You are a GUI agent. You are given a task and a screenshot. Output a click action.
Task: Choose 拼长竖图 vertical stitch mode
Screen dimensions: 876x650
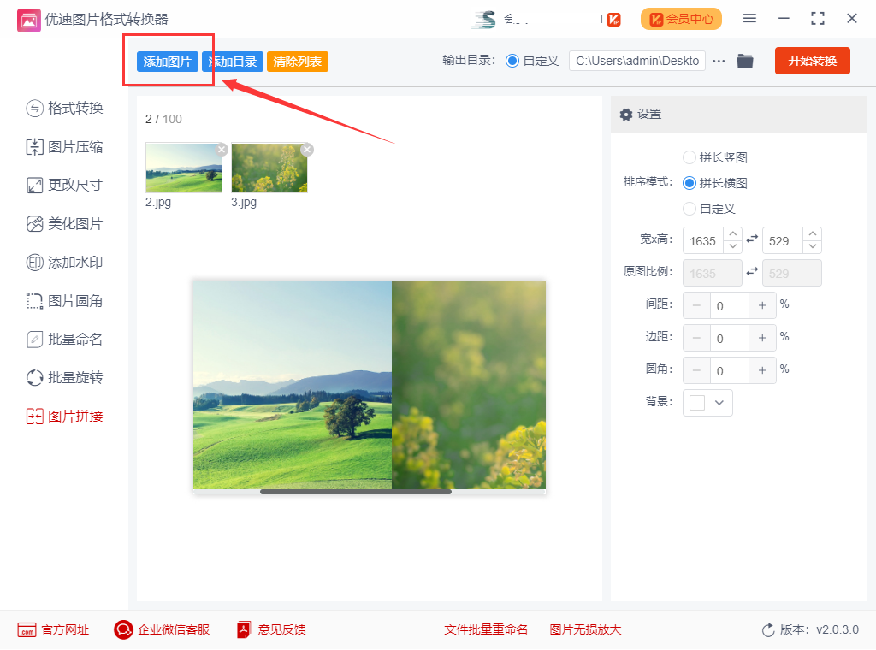(690, 157)
